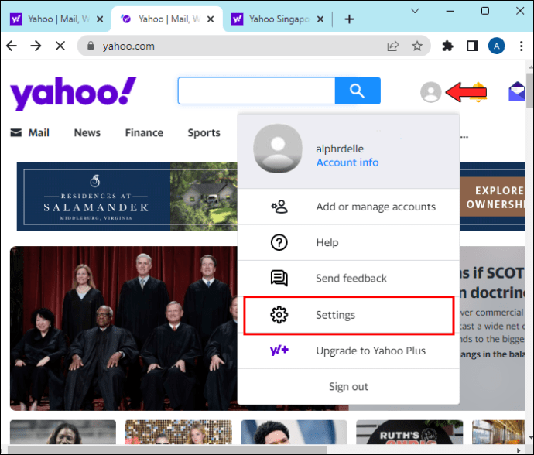Close the active second Yahoo tab
Image resolution: width=534 pixels, height=455 pixels.
pos(211,19)
